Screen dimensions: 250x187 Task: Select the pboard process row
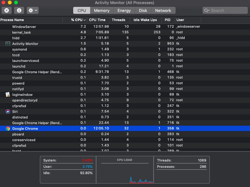pyautogui.click(x=125, y=134)
